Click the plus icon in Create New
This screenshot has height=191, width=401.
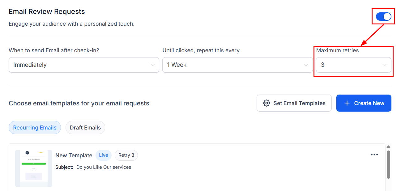[x=347, y=103]
